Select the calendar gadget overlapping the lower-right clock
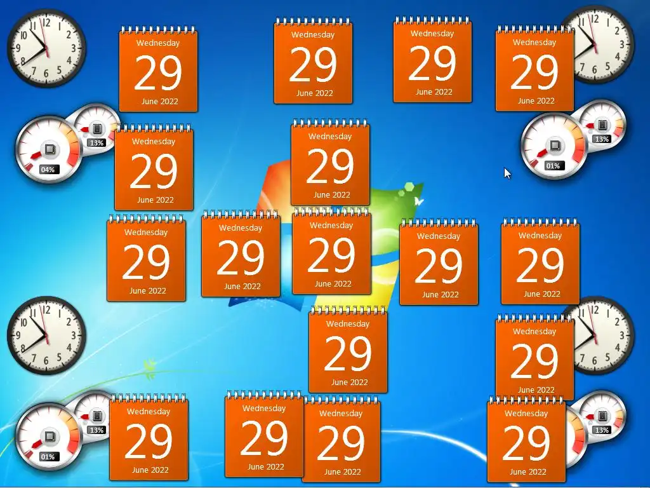Viewport: 650px width, 488px height. coord(534,357)
